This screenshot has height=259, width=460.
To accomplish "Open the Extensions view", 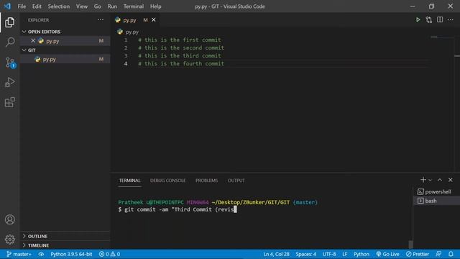I will [x=9, y=102].
